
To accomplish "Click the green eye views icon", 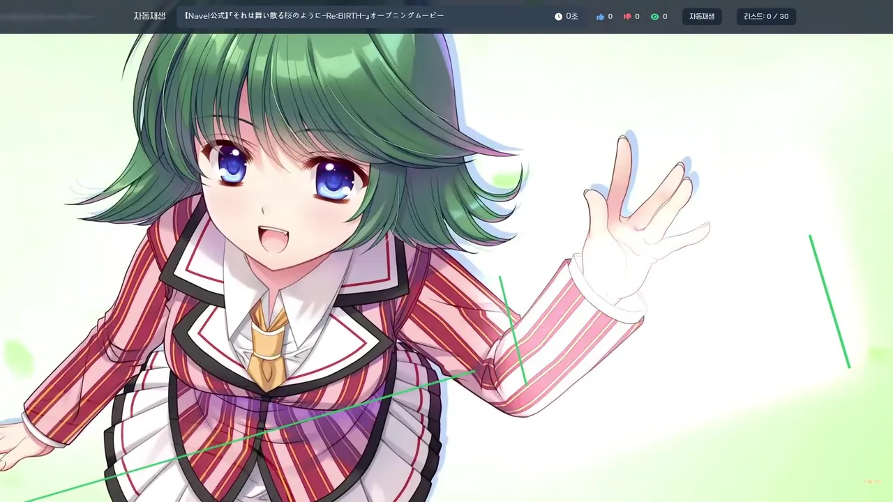I will click(x=654, y=17).
